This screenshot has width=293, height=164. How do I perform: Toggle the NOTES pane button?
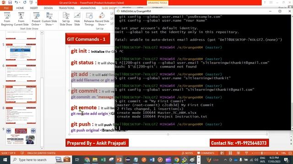pyautogui.click(x=187, y=153)
